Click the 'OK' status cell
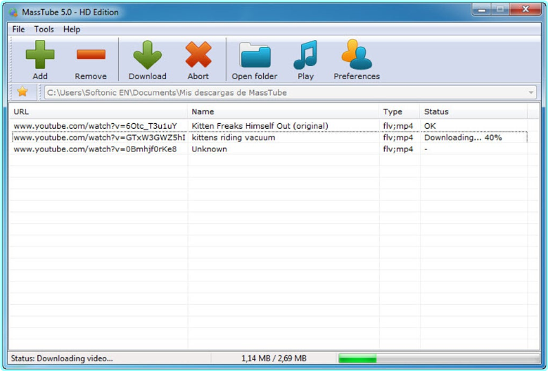 430,126
